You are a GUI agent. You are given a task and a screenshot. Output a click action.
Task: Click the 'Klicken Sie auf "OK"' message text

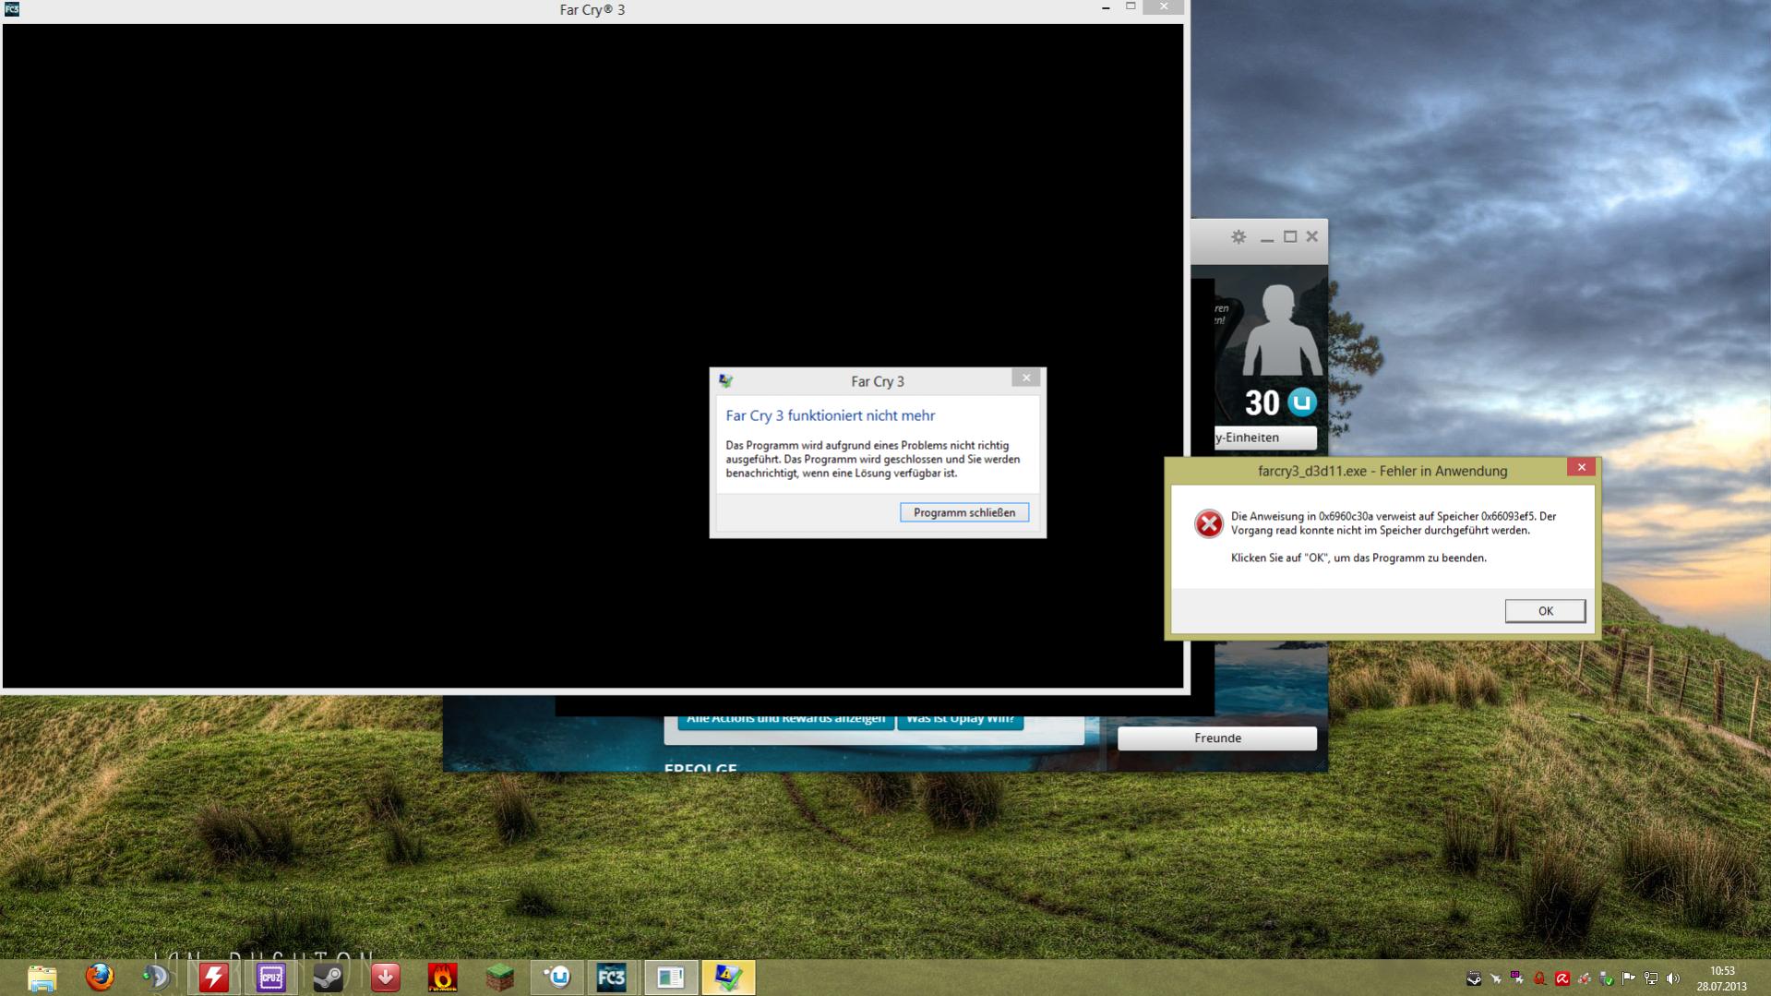coord(1358,558)
